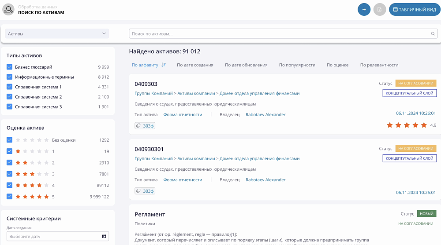Click the star rating on 0409303 card
Screen dimensions: 441x245
pyautogui.click(x=407, y=125)
